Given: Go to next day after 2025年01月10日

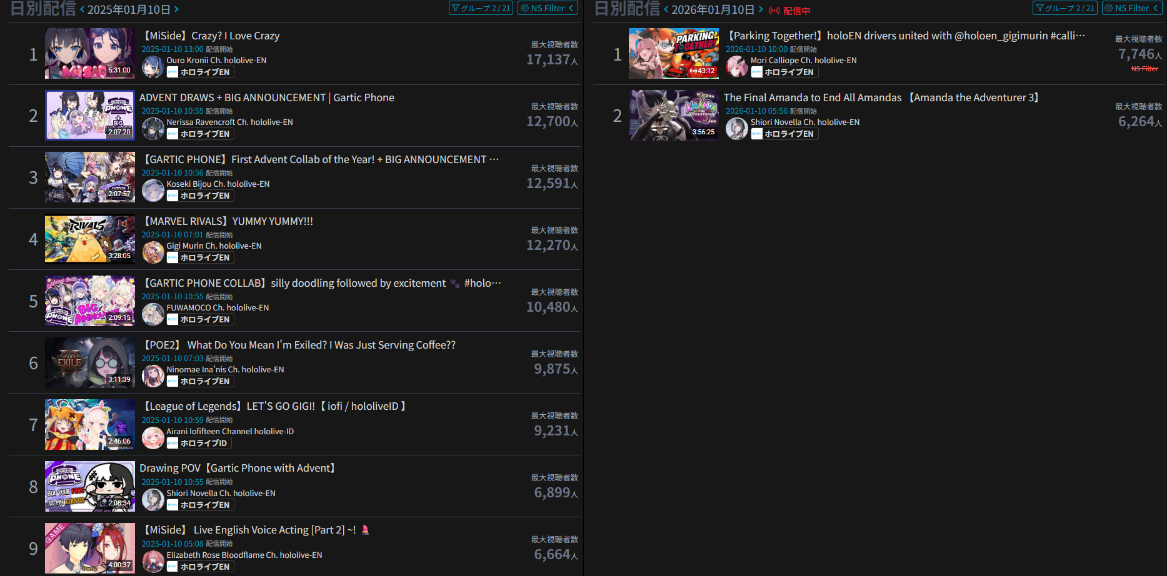Looking at the screenshot, I should pyautogui.click(x=176, y=9).
